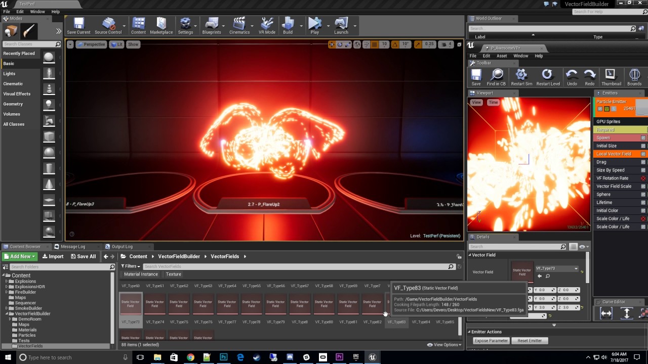Open the Window menu in main editor
This screenshot has width=648, height=364.
pos(37,12)
